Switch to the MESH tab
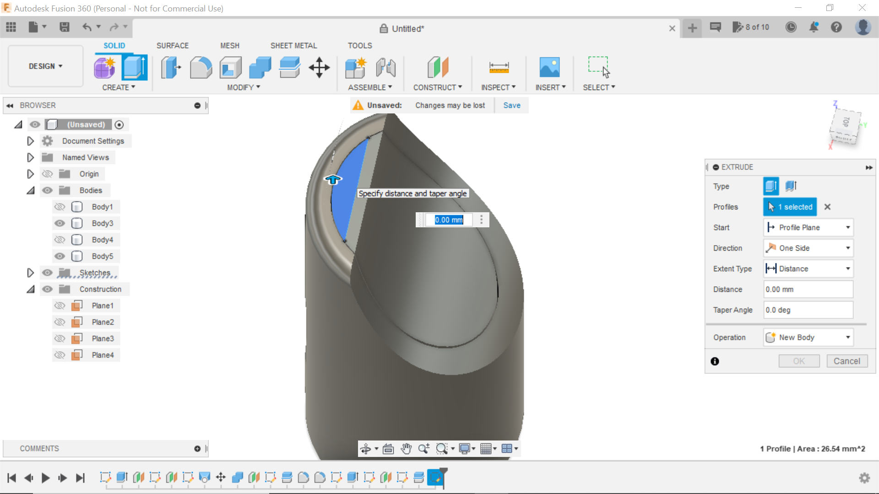 coord(229,46)
